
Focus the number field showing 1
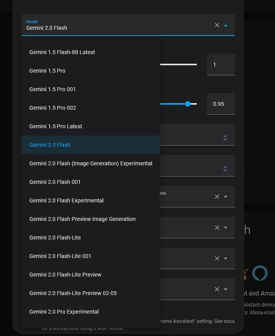[221, 64]
